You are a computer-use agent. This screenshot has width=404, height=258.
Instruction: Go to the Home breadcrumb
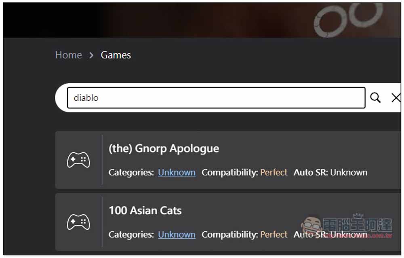[x=68, y=55]
